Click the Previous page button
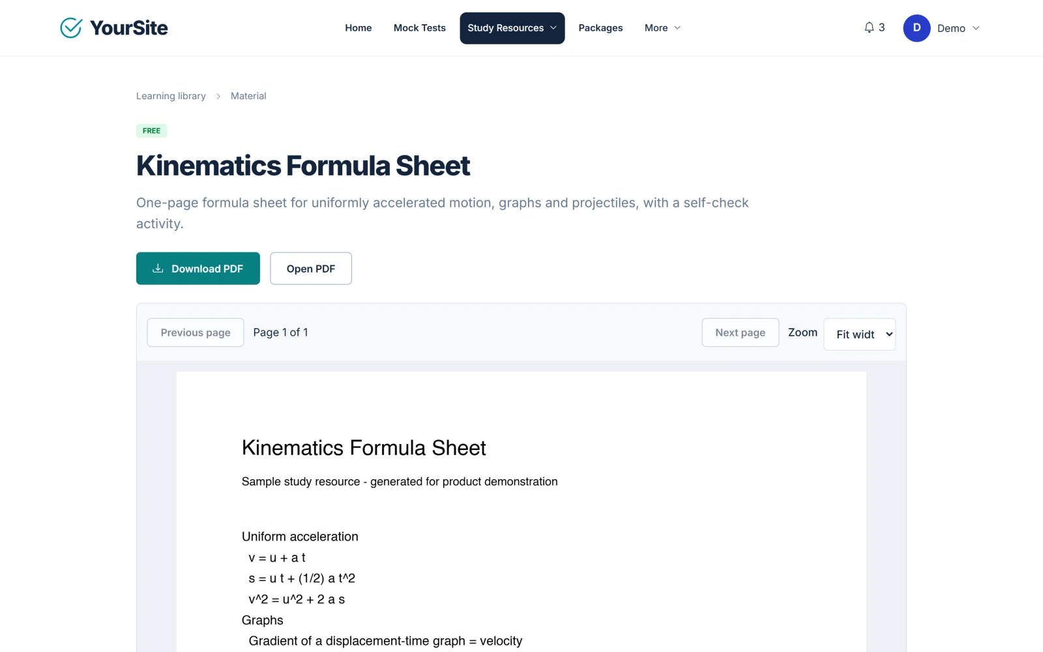The width and height of the screenshot is (1043, 652). coord(196,333)
